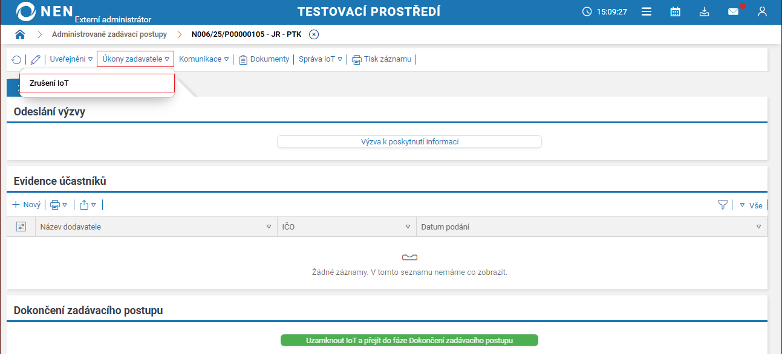Open the calendar icon in header

click(676, 11)
